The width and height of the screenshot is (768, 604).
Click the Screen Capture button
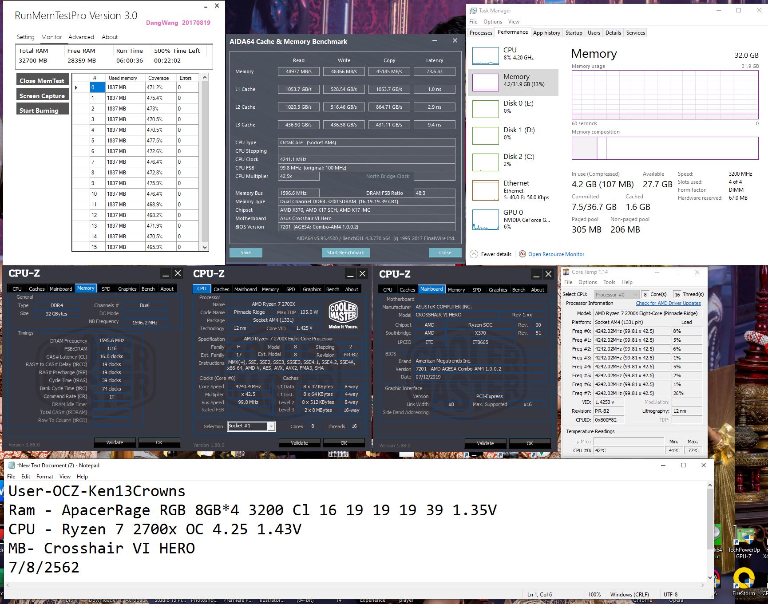pyautogui.click(x=42, y=95)
